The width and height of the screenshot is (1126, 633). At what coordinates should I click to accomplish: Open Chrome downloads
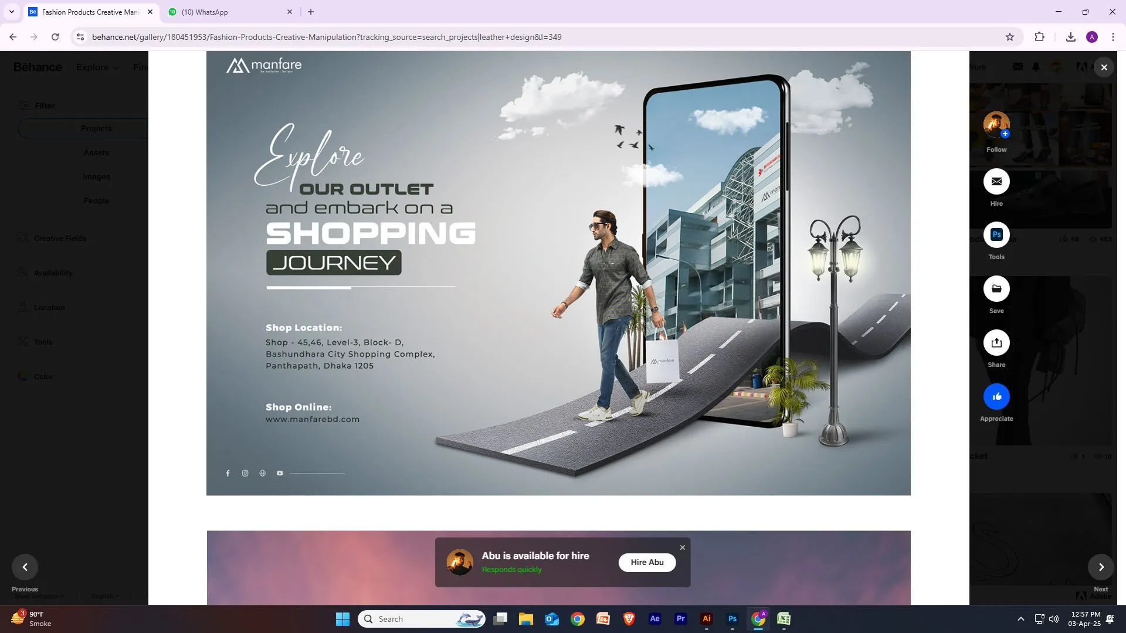point(1071,37)
